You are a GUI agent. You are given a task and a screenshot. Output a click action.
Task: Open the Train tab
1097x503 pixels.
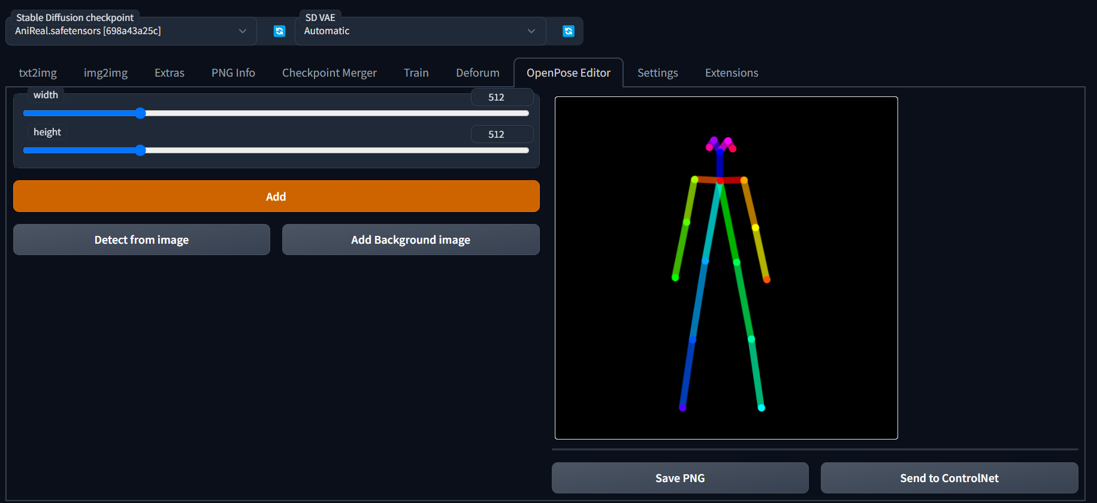[x=416, y=72]
